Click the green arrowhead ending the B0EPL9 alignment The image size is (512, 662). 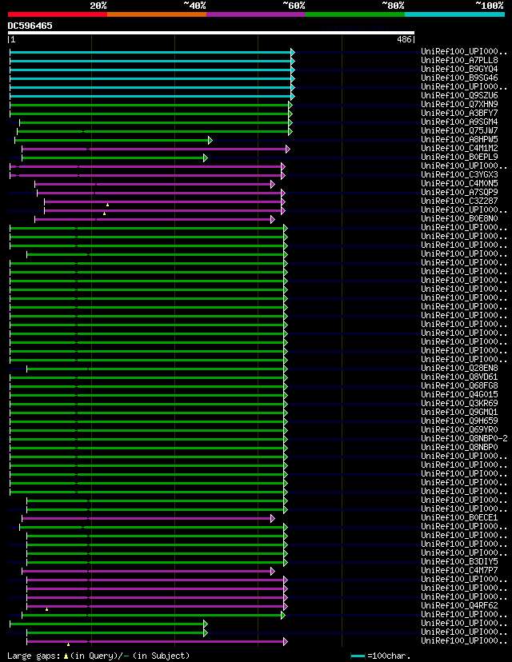point(206,158)
